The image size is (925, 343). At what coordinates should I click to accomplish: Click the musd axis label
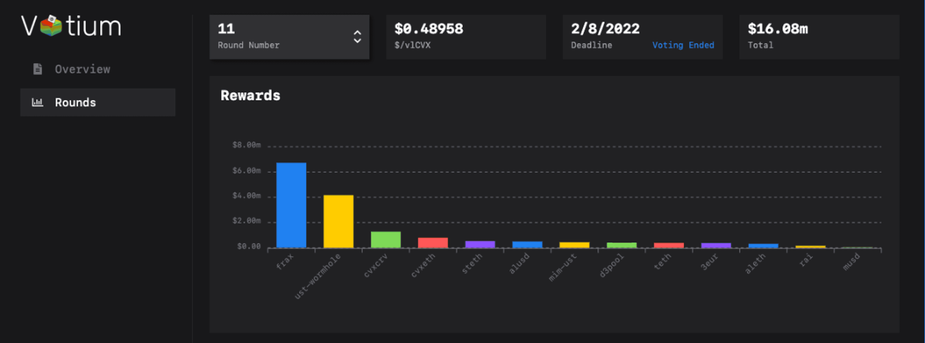click(851, 262)
